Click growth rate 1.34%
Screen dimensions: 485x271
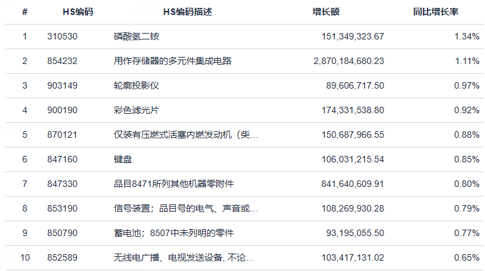467,36
